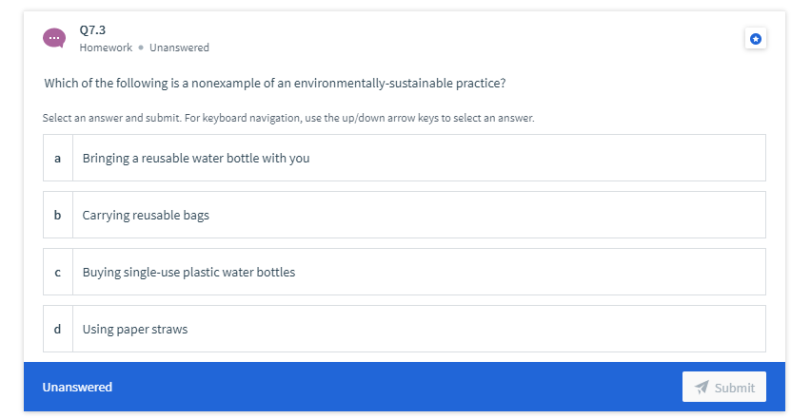The width and height of the screenshot is (811, 418).
Task: Click the Unanswered status beside Homework
Action: click(x=180, y=47)
